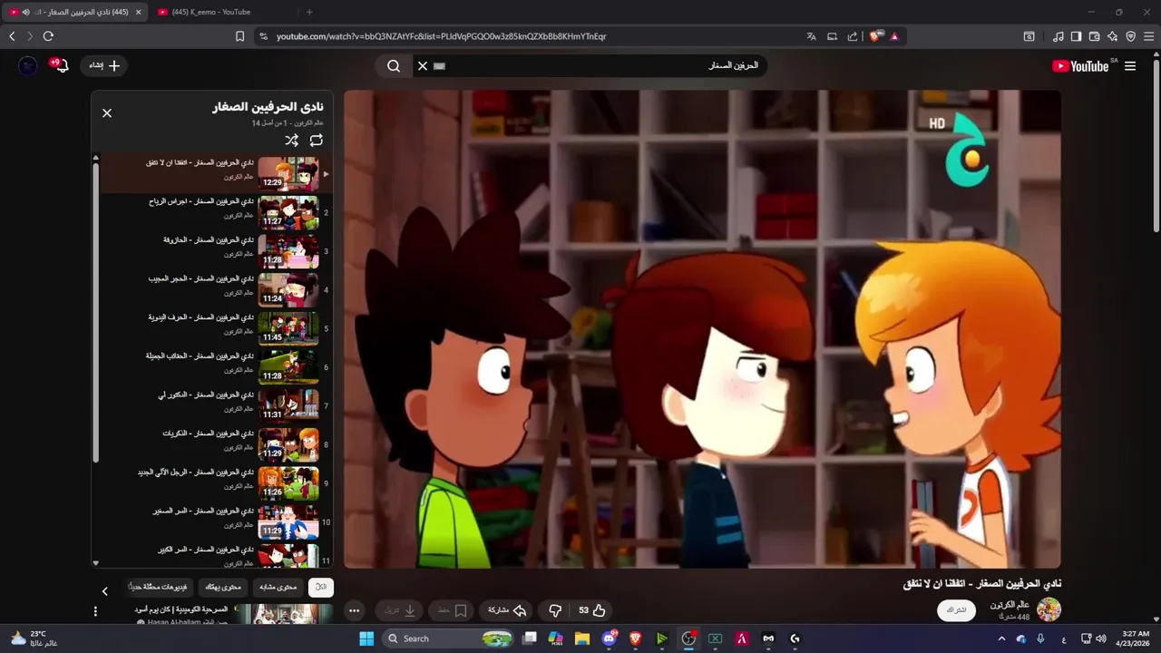Open weather widget showing 23°C
The image size is (1161, 653).
click(x=34, y=638)
